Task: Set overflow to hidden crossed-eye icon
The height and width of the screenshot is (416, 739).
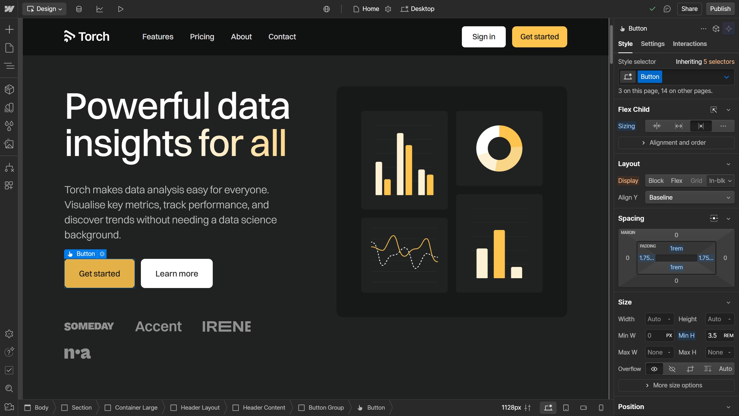Action: pos(672,369)
